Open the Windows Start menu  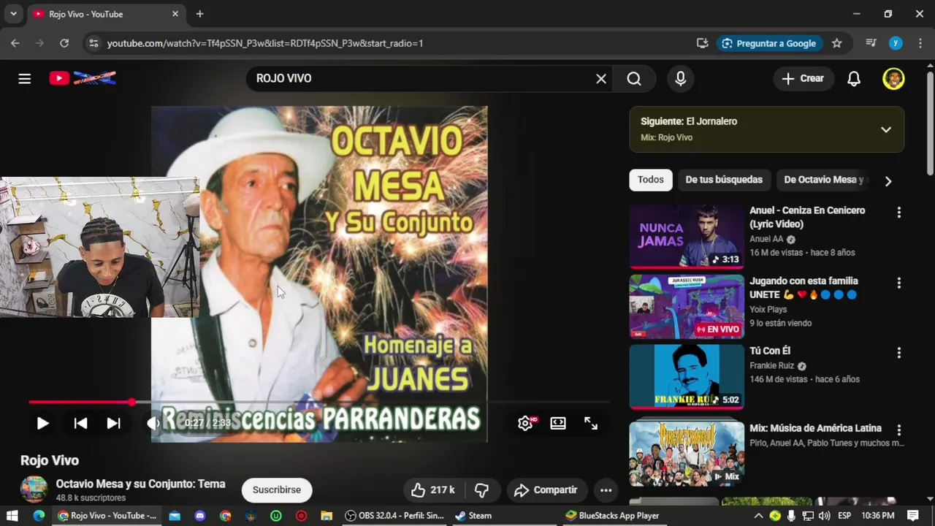pyautogui.click(x=13, y=516)
